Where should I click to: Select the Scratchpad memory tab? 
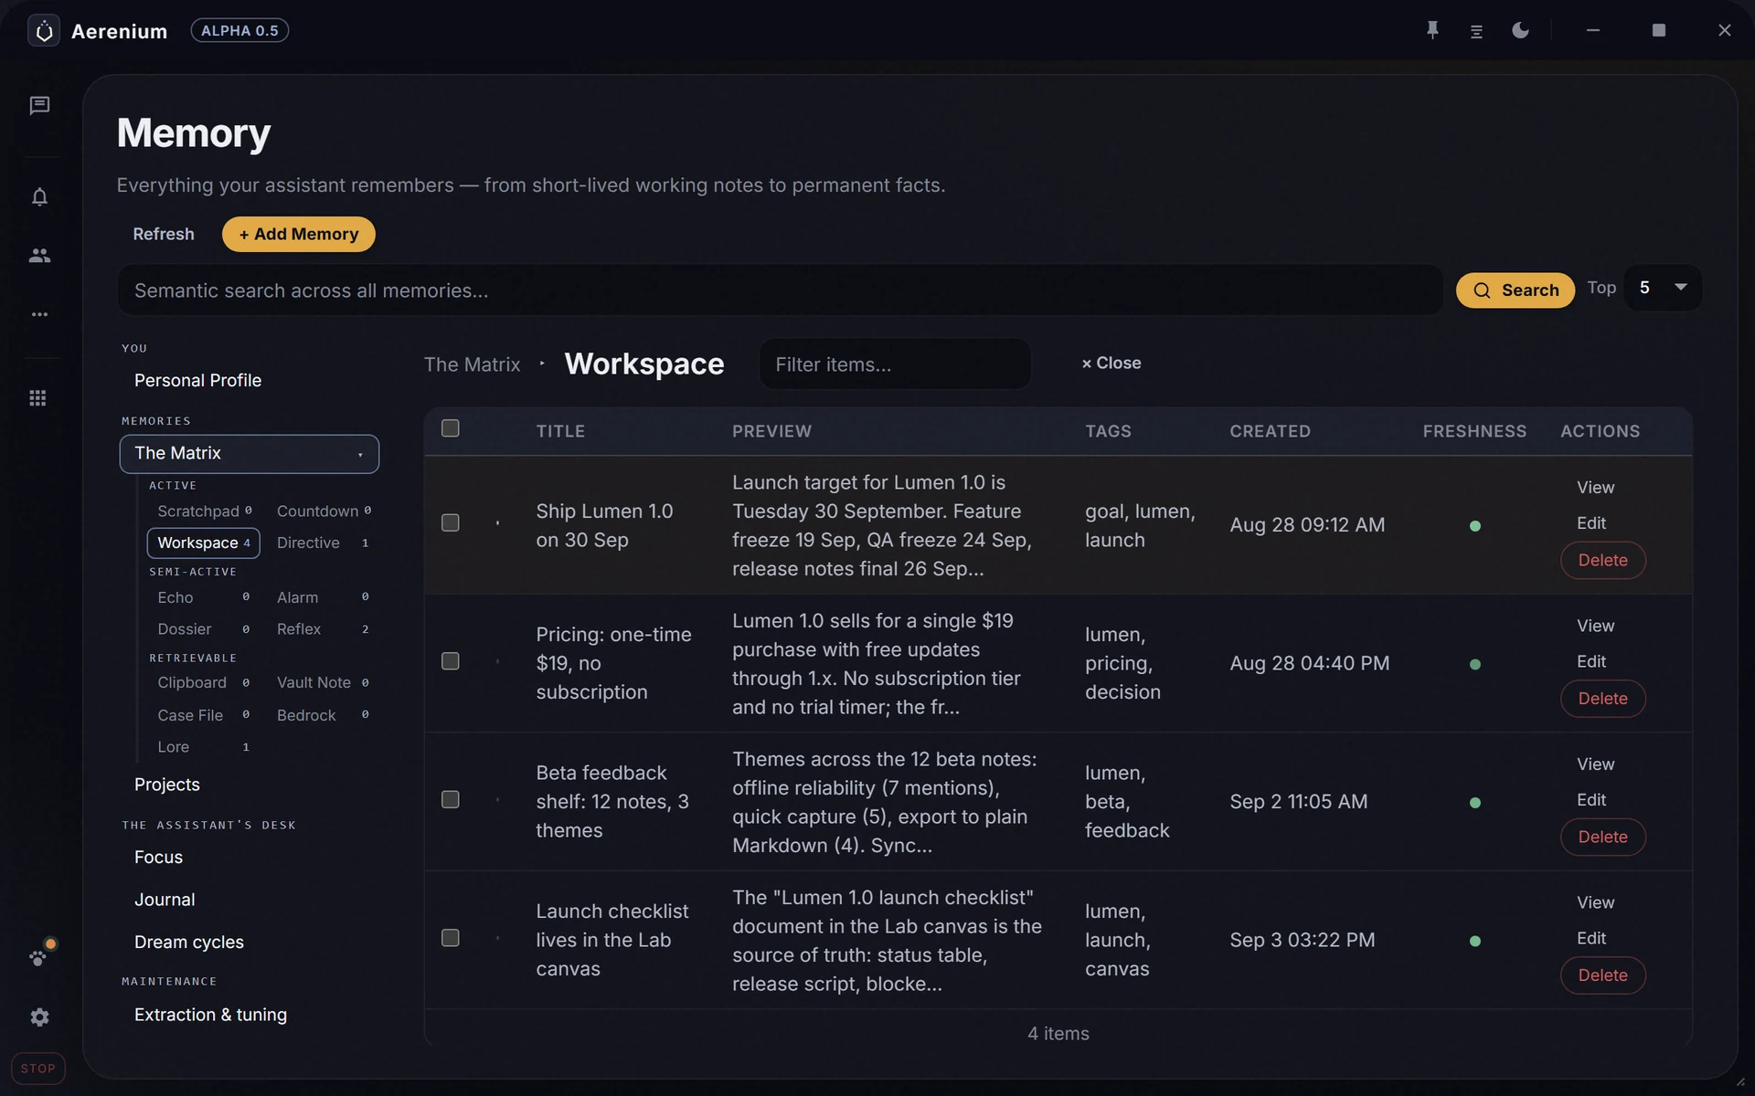pos(205,511)
